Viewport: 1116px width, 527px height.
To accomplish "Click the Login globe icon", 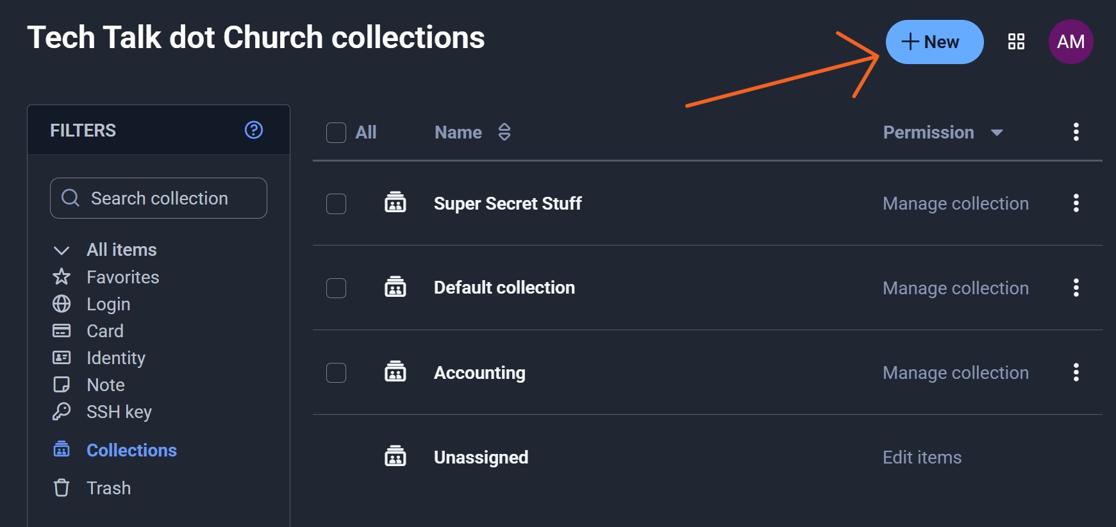I will tap(62, 304).
